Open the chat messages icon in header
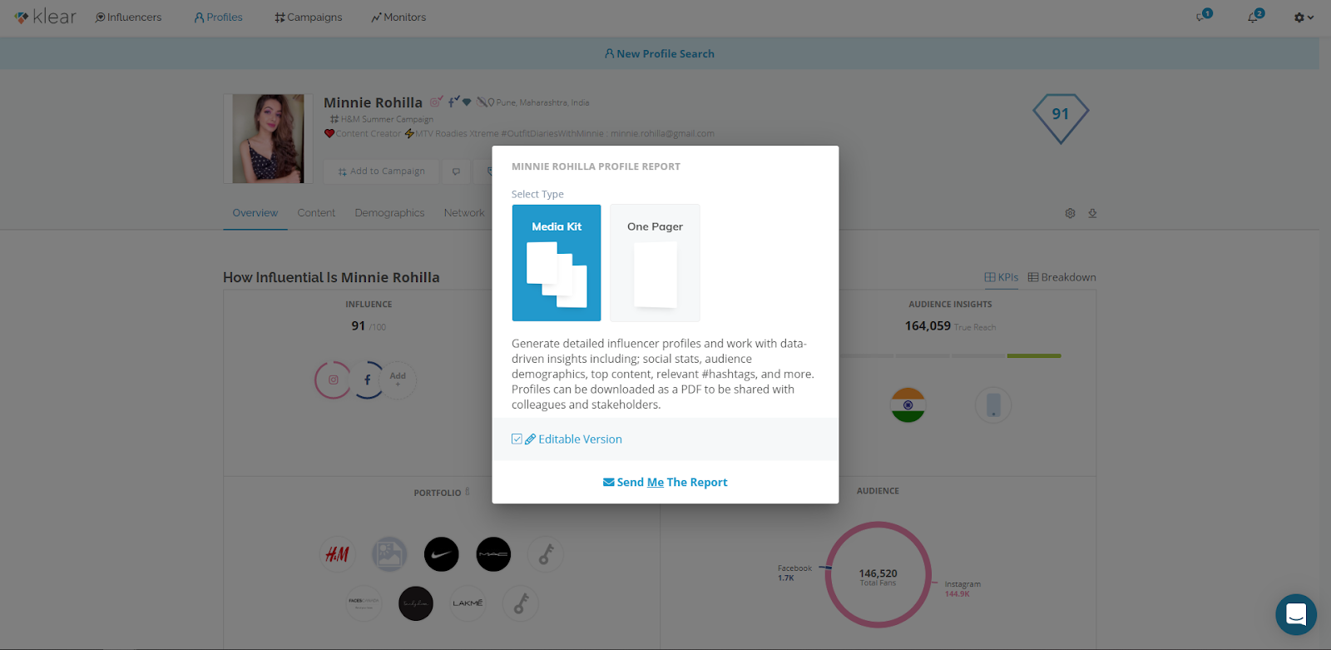This screenshot has height=650, width=1331. 1203,17
